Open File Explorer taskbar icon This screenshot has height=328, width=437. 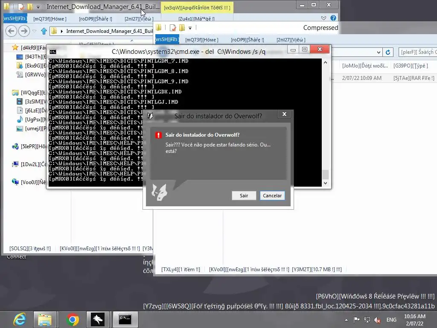[x=45, y=319]
